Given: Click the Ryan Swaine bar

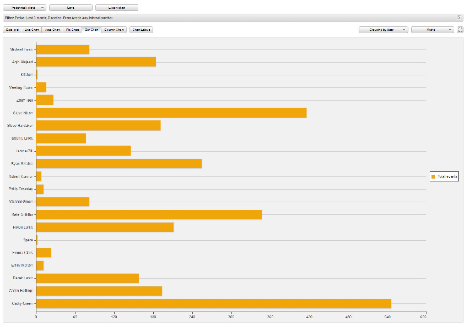Looking at the screenshot, I should tap(118, 164).
